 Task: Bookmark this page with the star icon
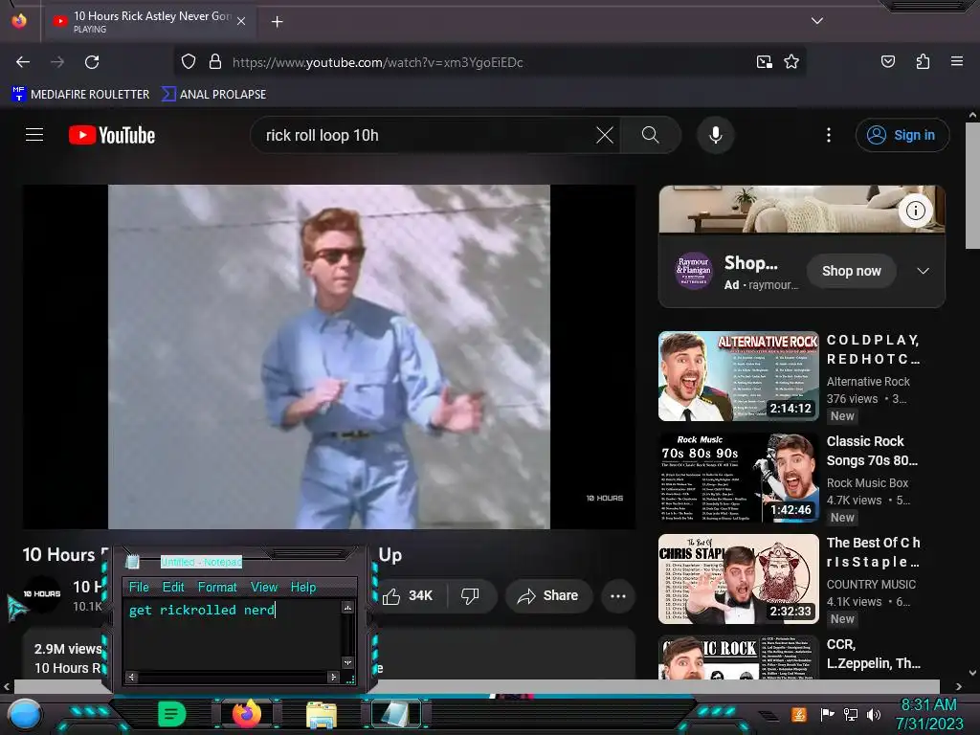pos(791,62)
